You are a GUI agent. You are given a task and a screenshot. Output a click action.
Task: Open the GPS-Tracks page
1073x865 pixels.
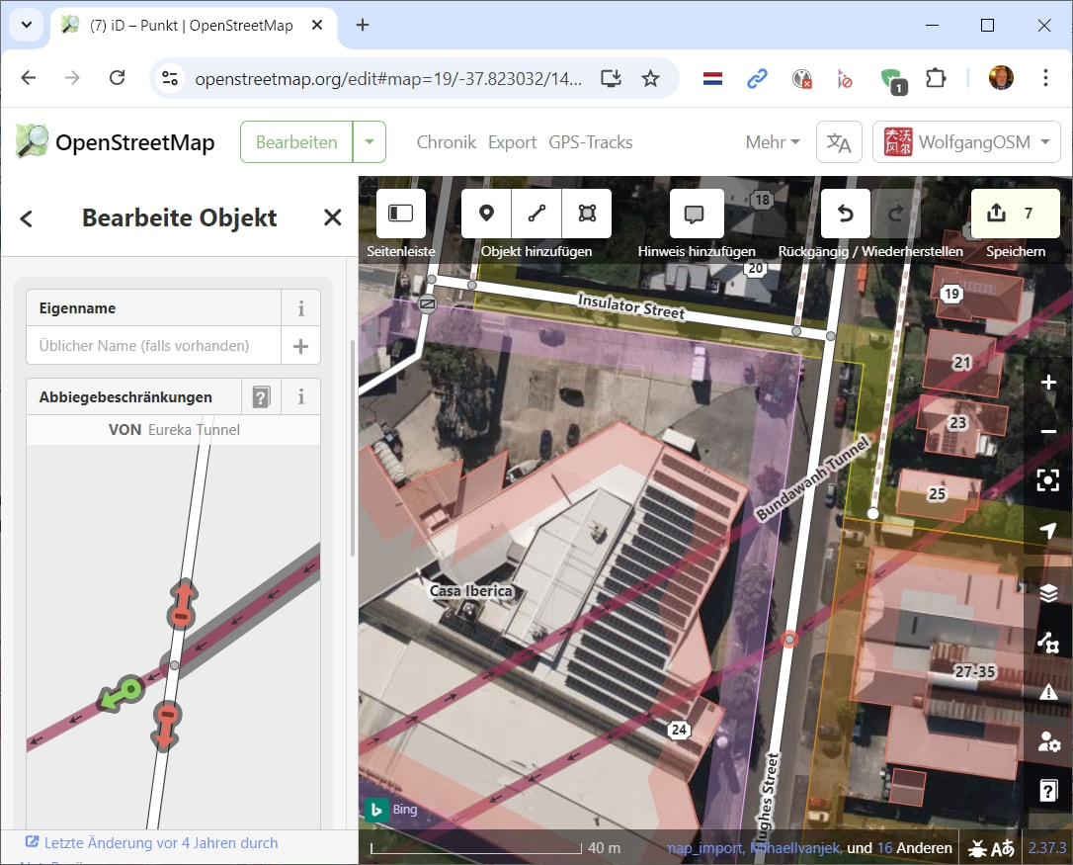[x=590, y=142]
